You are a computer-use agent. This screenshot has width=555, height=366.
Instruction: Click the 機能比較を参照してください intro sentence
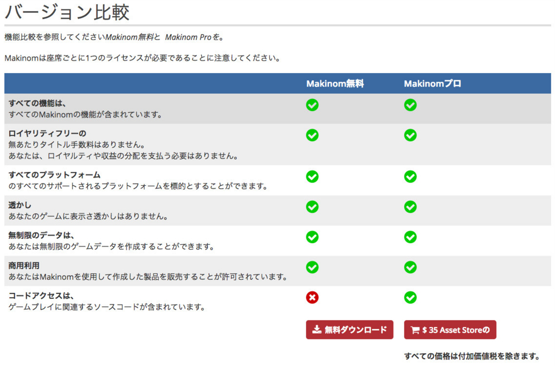(x=114, y=37)
